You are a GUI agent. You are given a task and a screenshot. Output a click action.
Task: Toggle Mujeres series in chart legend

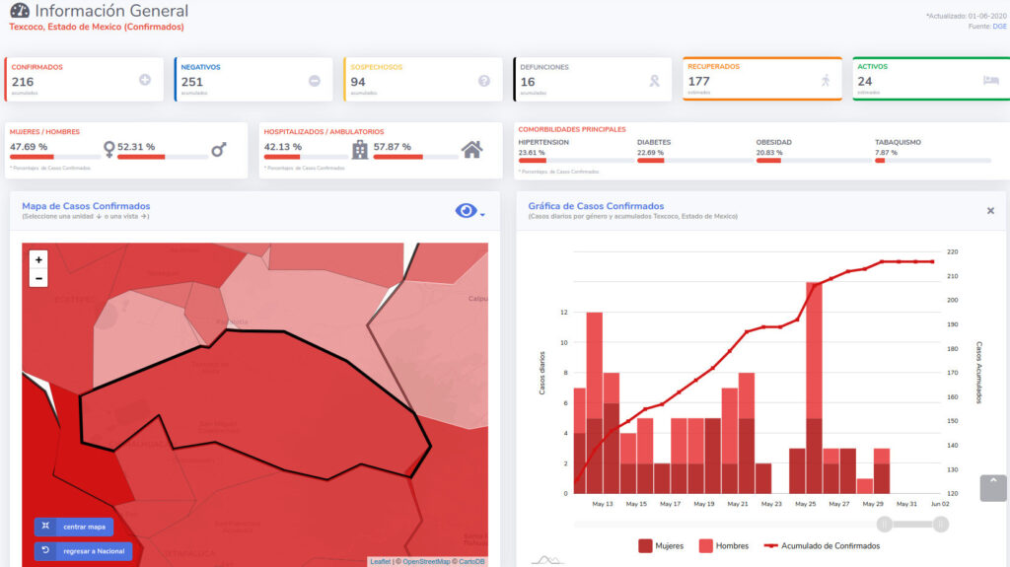[x=660, y=545]
